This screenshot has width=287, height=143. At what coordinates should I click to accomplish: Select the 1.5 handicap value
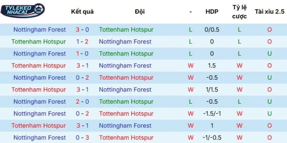coord(212,65)
